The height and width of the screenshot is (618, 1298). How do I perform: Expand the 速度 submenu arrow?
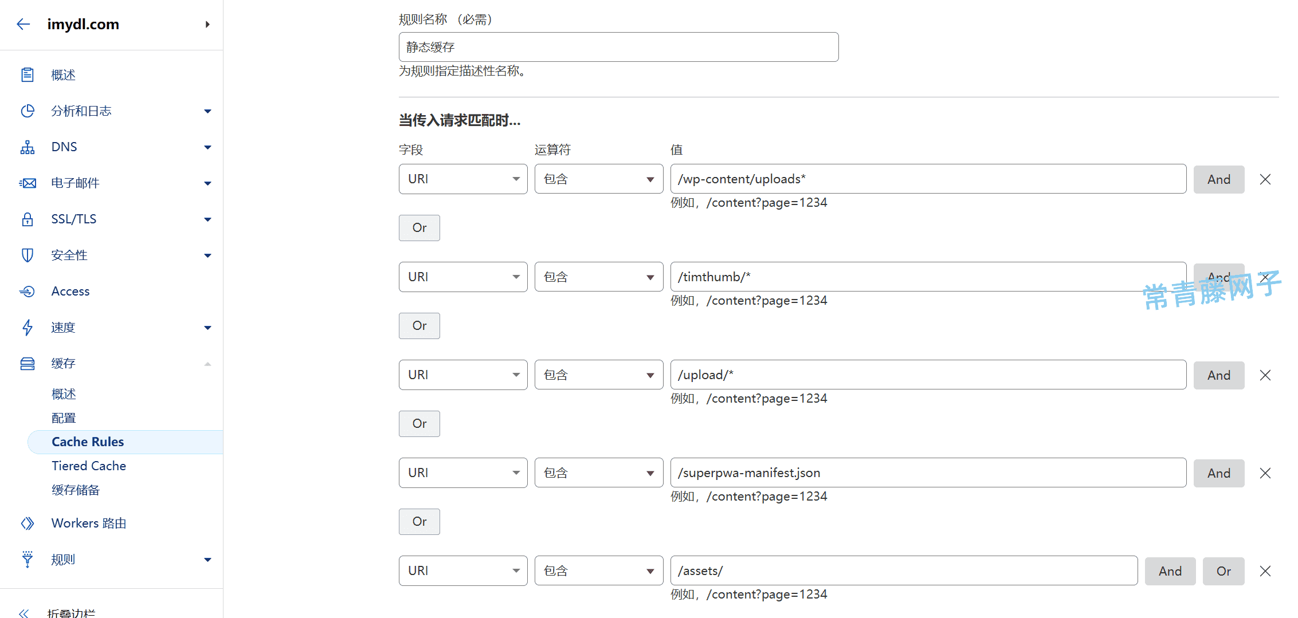(207, 328)
